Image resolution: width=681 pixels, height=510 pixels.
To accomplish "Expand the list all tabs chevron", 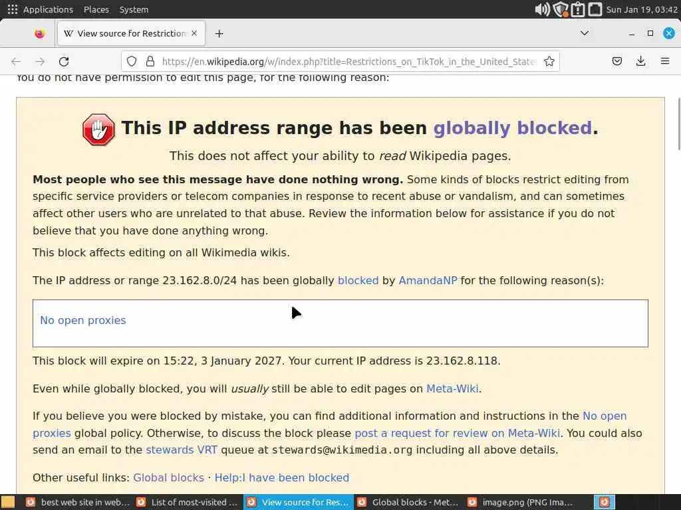I will [584, 33].
